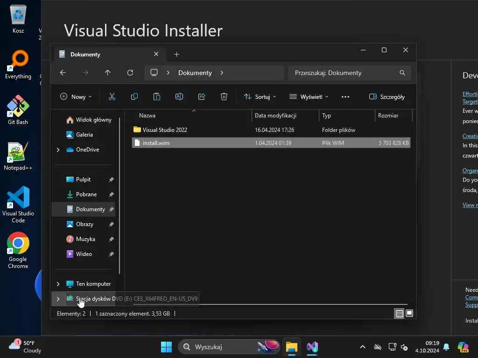
Task: Click the Wyszukaj taskbar search box
Action: point(229,347)
